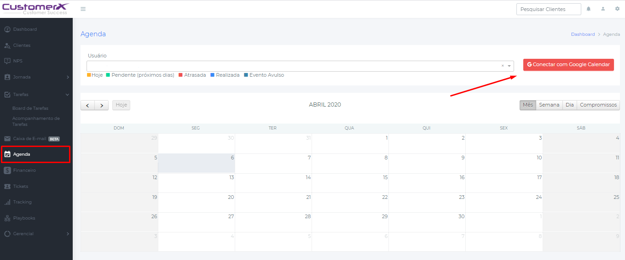Select day 1 of April in calendar
Viewport: 625px width, 260px height.
point(350,143)
